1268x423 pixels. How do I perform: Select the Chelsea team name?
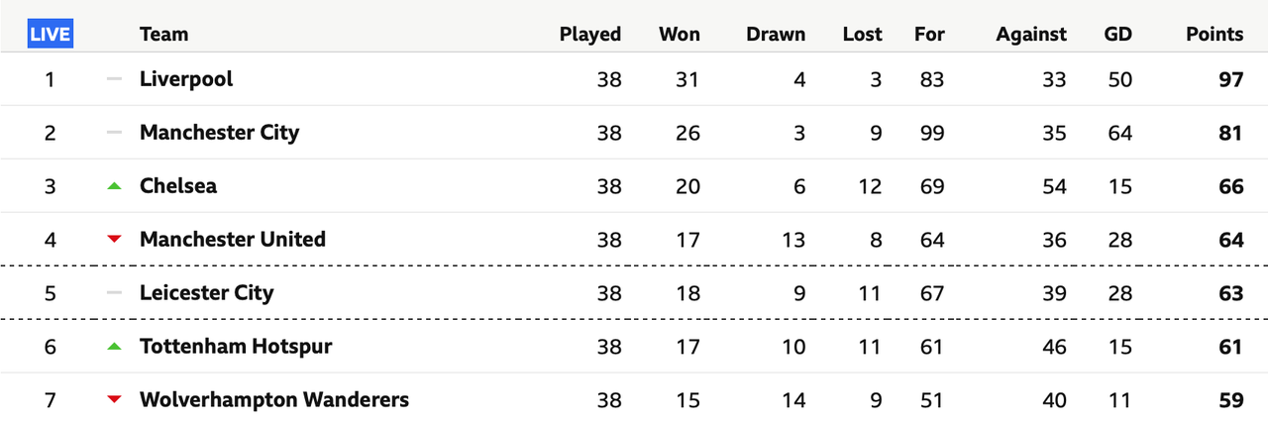click(178, 185)
